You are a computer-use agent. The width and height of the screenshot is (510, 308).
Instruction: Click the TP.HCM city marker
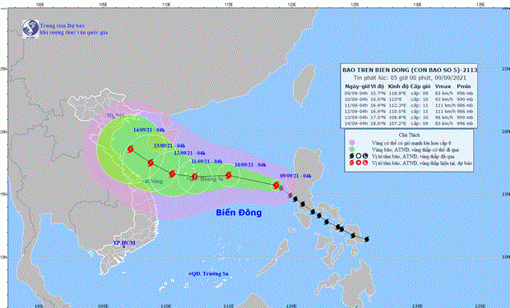[124, 246]
